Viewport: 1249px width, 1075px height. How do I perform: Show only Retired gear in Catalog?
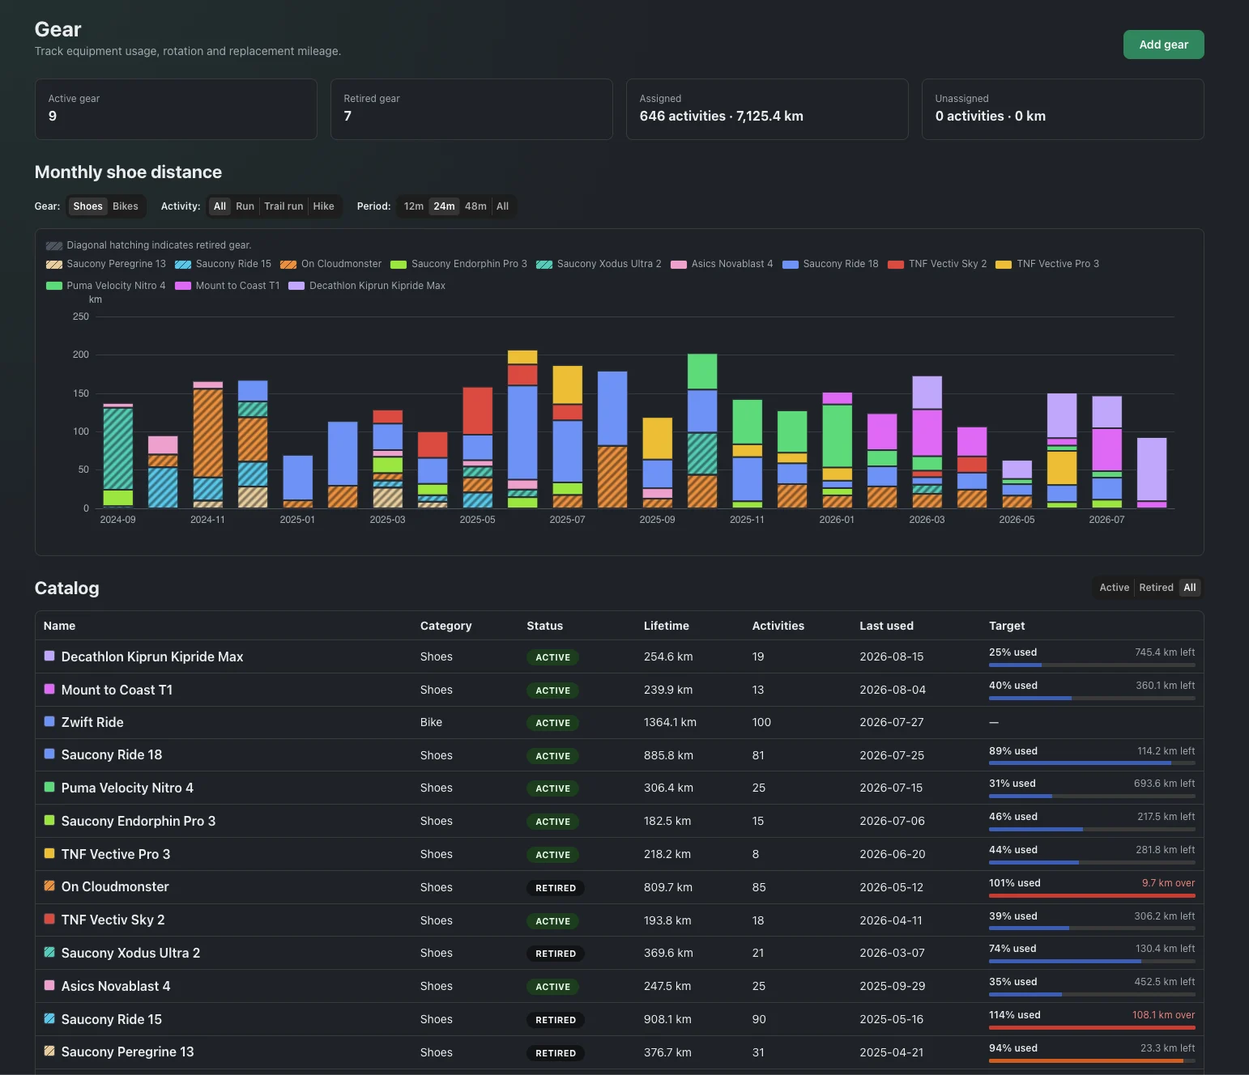click(x=1156, y=588)
